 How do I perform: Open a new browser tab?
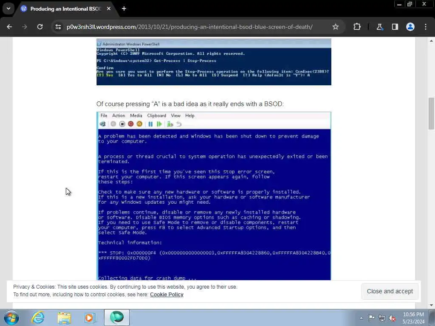click(x=124, y=8)
